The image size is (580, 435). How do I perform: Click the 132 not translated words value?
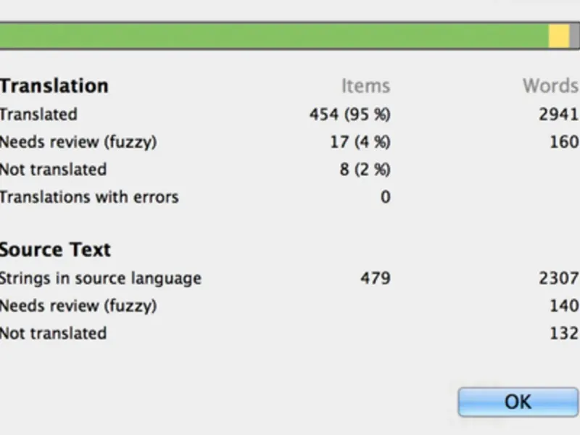point(563,333)
